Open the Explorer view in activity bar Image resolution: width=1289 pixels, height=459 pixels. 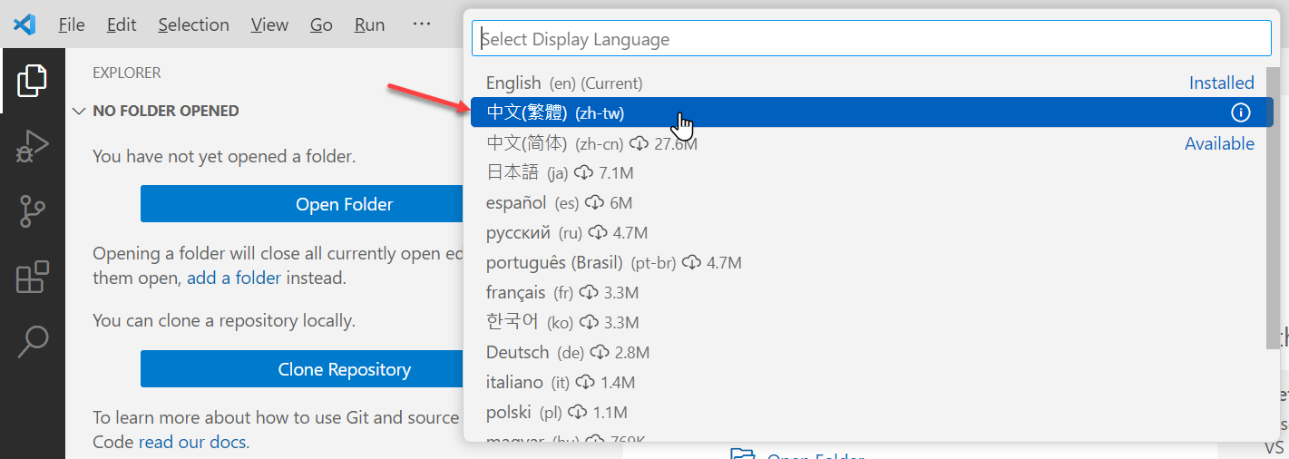coord(32,81)
